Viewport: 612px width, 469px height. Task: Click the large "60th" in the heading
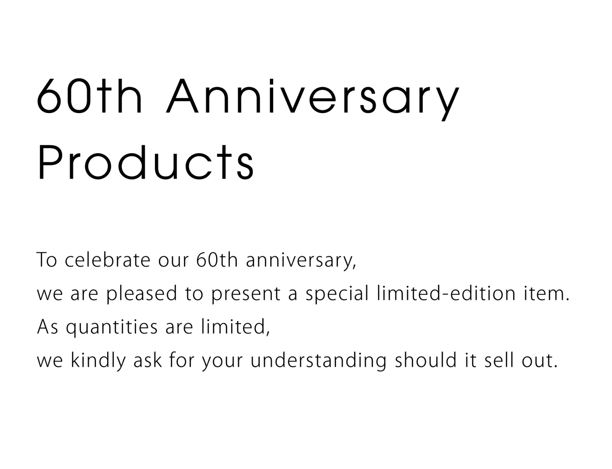click(x=90, y=96)
